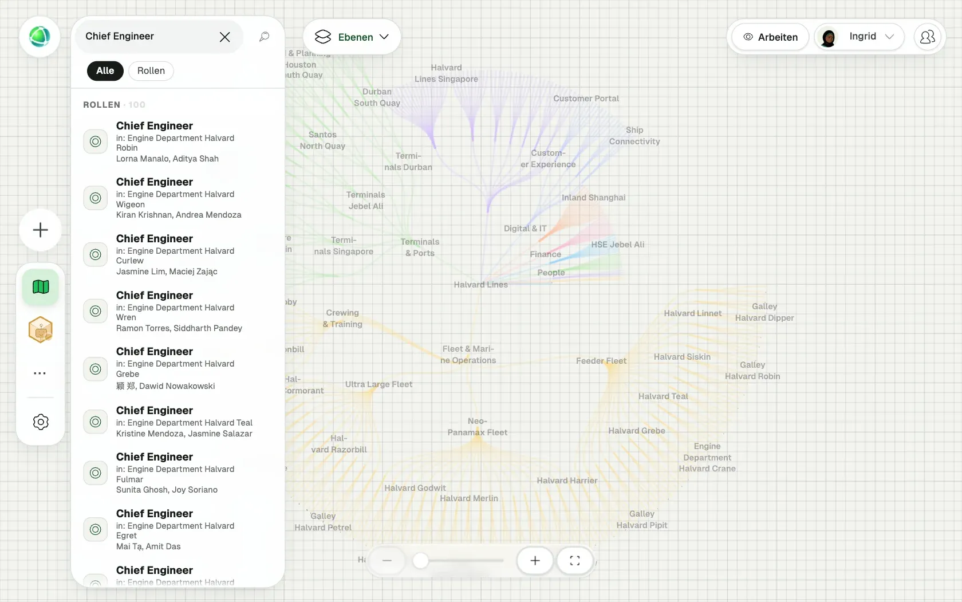This screenshot has width=962, height=602.
Task: Open Chief Engineer role in Halvard Grebe
Action: (178, 368)
